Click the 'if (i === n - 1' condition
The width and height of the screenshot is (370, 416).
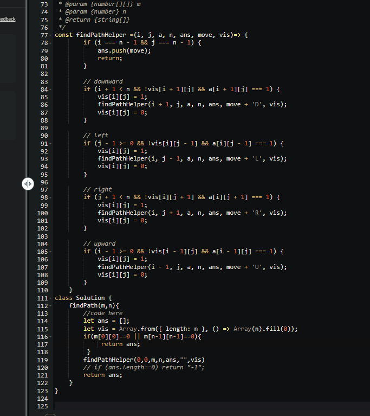(x=142, y=42)
